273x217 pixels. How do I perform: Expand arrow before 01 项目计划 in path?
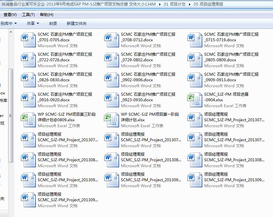coord(160,4)
